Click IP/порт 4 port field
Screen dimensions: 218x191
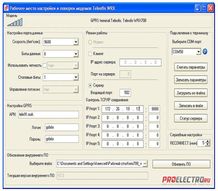[154, 135]
